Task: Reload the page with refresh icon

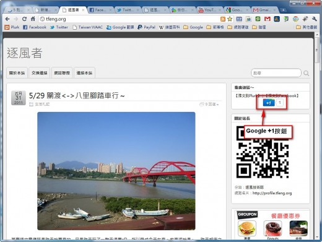Action: tap(24, 19)
